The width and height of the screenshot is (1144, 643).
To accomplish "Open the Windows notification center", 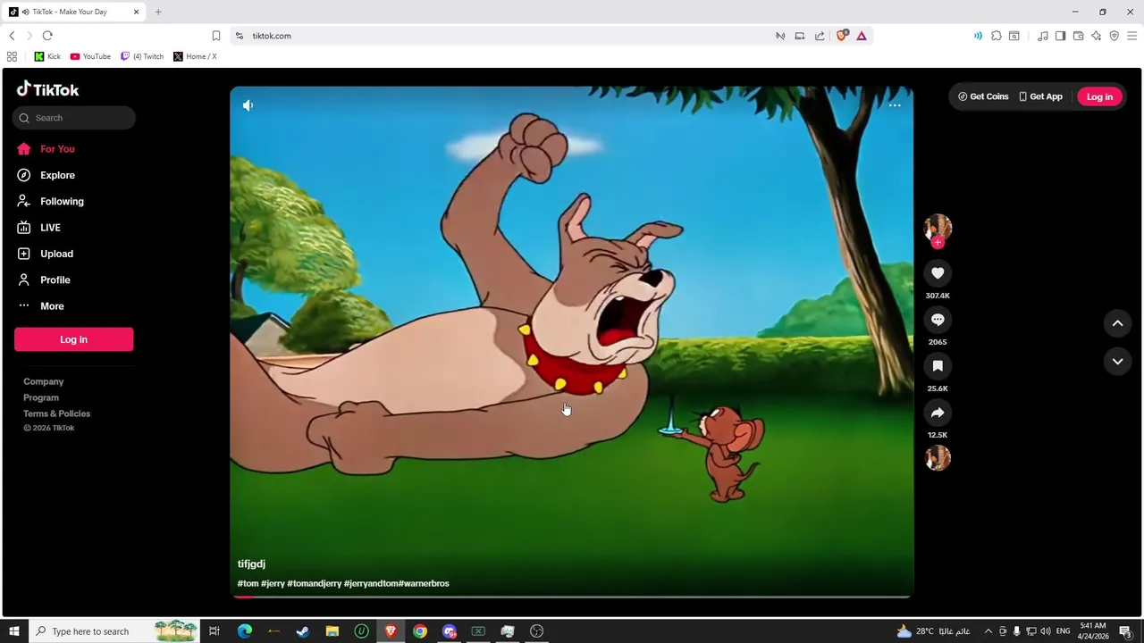I will pos(1126,631).
